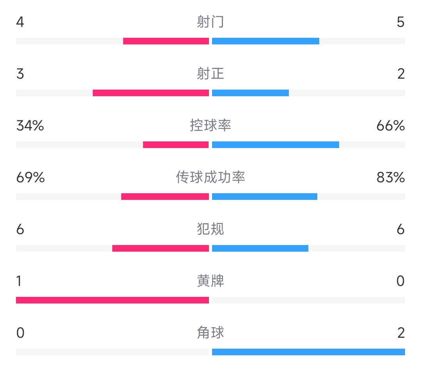This screenshot has height=374, width=421.
Task: Click the full pink 黄牌 bar
Action: 113,300
